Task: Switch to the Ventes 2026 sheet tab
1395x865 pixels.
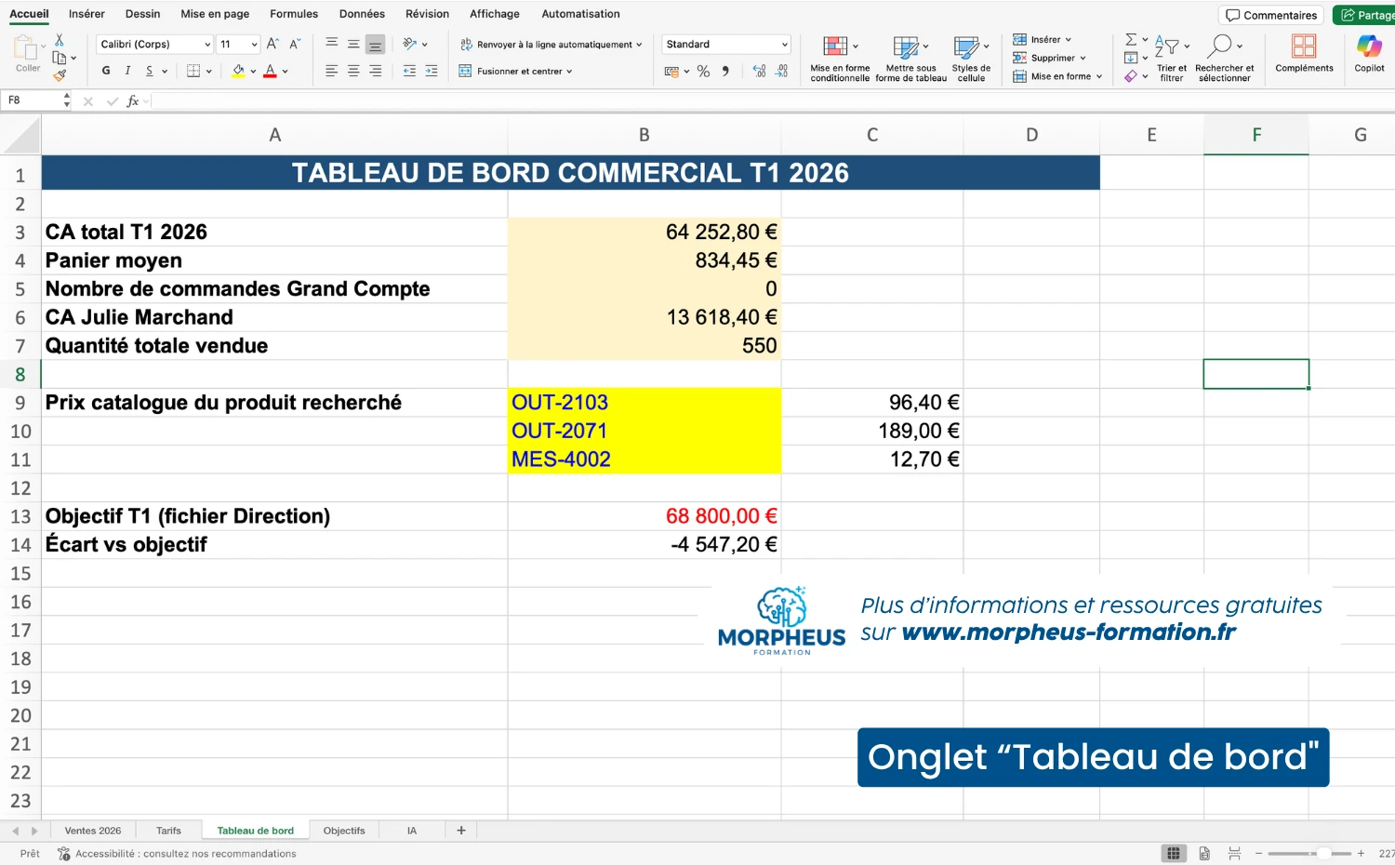Action: [93, 831]
